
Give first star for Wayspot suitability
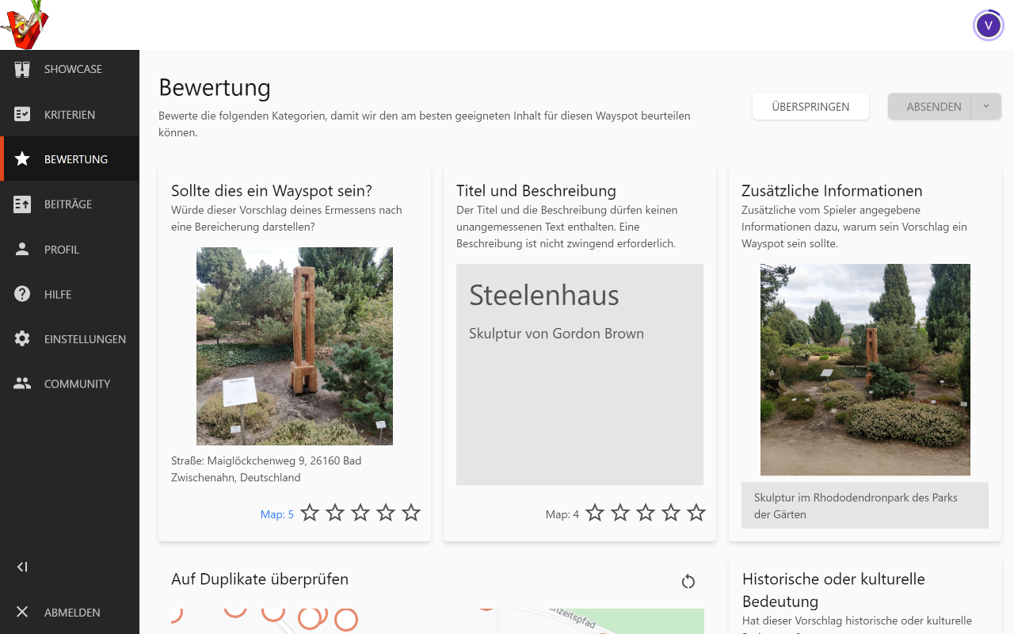coord(310,514)
